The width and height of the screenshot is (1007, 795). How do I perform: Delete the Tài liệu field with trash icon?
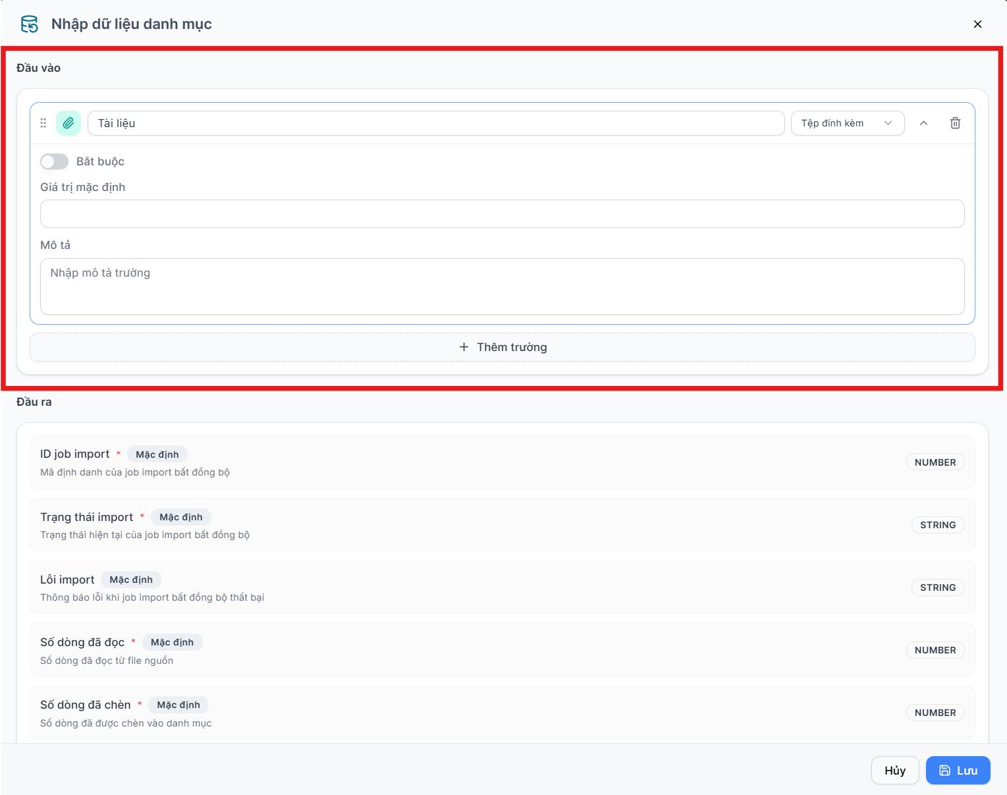[955, 123]
